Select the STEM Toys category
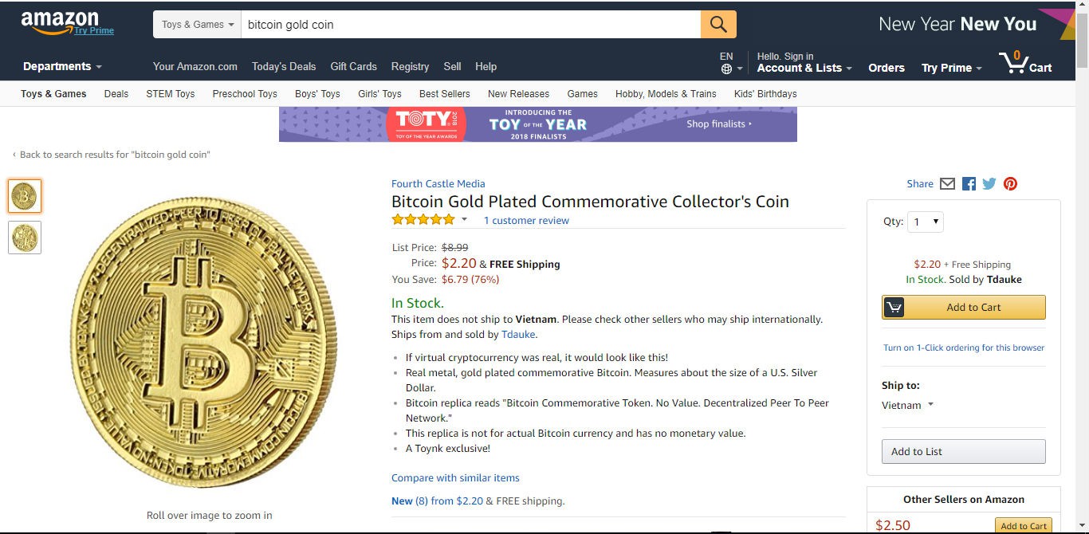1089x534 pixels. (x=170, y=93)
